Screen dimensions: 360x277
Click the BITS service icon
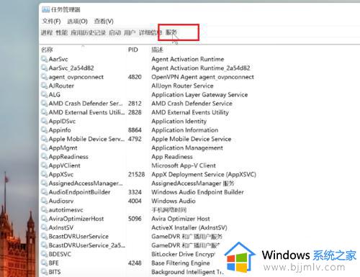[x=45, y=272]
